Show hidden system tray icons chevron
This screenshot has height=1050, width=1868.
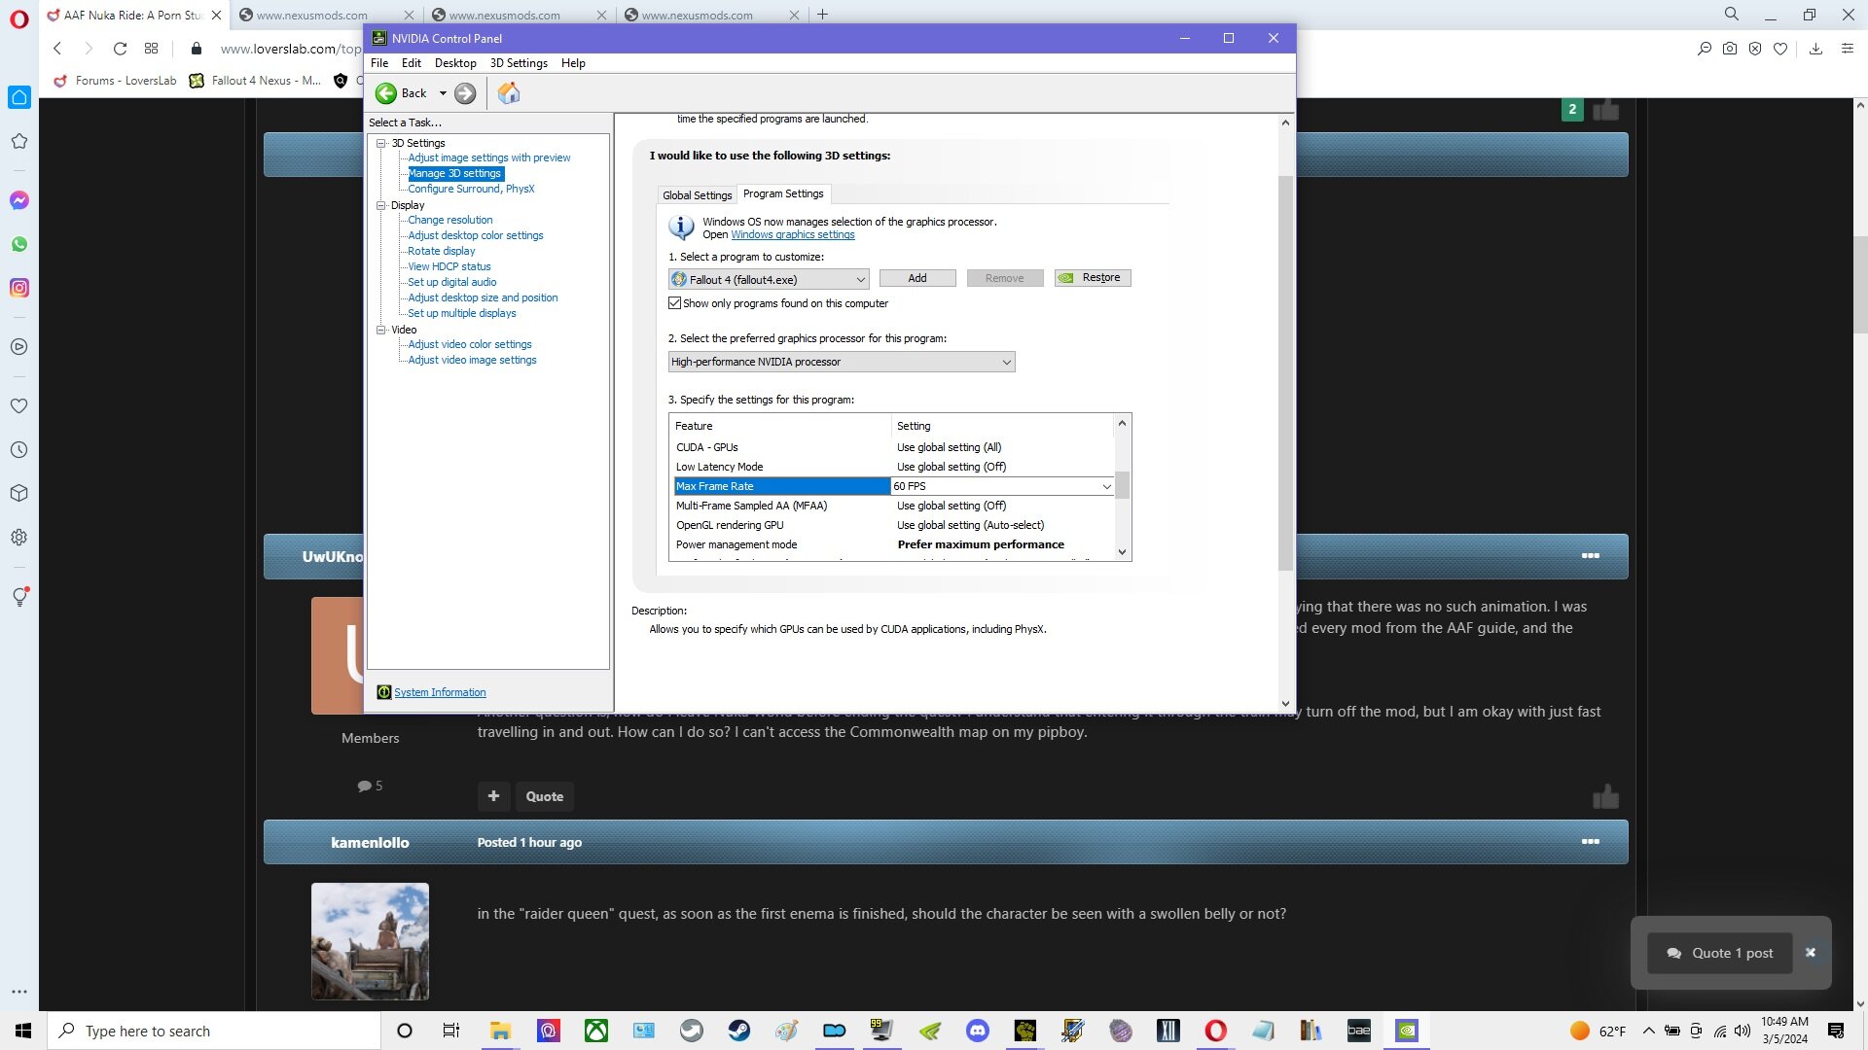click(1648, 1031)
